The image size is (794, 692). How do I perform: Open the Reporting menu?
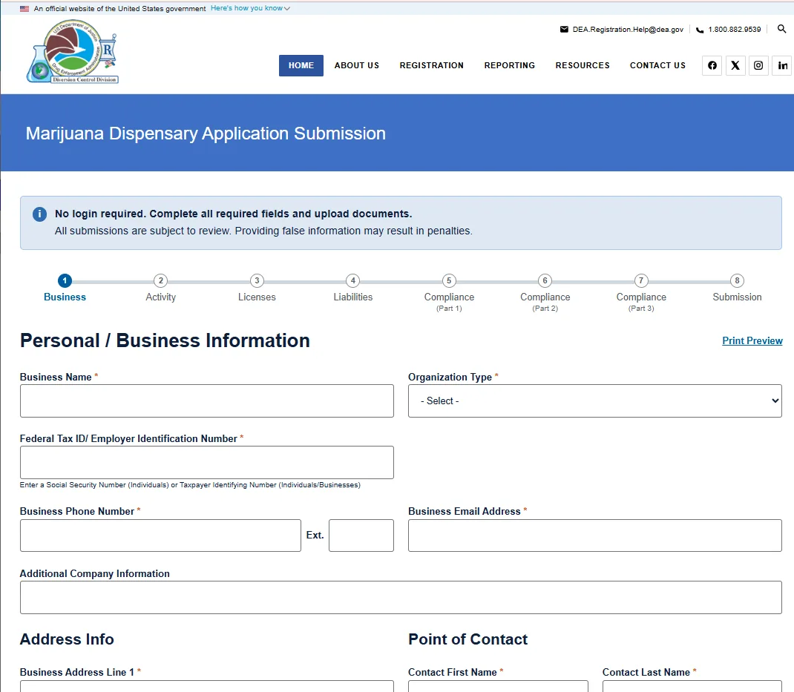point(509,65)
